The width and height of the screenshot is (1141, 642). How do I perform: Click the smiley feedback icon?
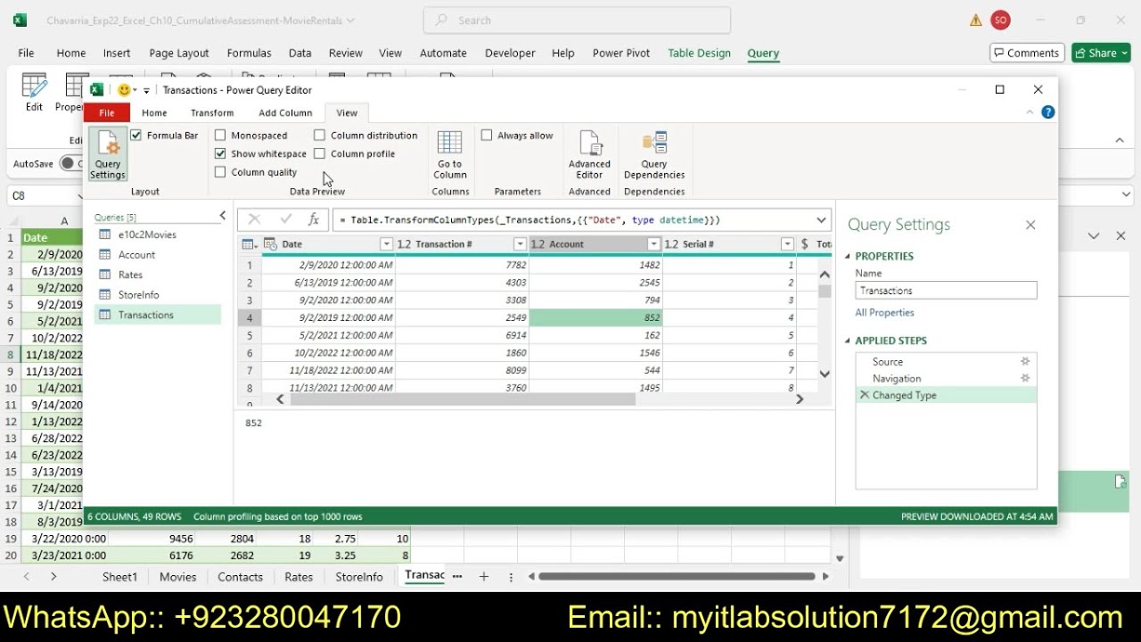124,90
